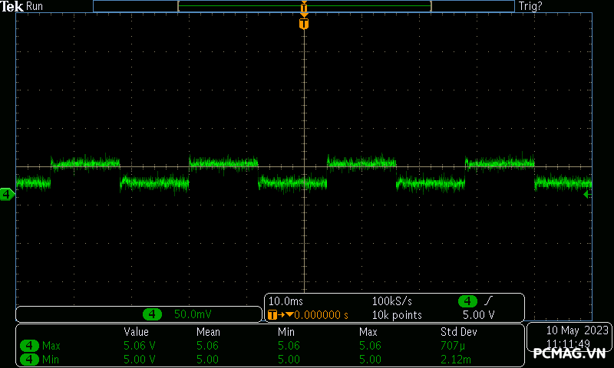This screenshot has width=614, height=368.
Task: Select the channel 4 badge for Min measurement
Action: (29, 359)
